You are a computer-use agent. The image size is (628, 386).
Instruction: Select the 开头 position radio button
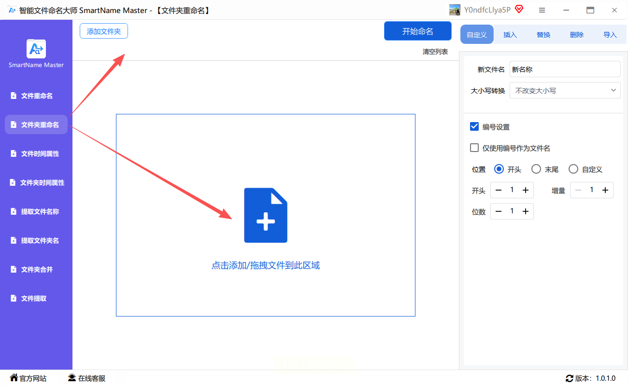[500, 169]
